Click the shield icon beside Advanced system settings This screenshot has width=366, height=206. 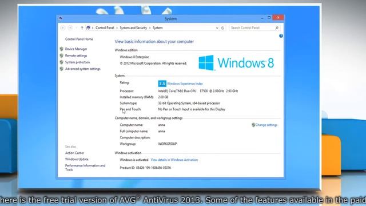61,69
